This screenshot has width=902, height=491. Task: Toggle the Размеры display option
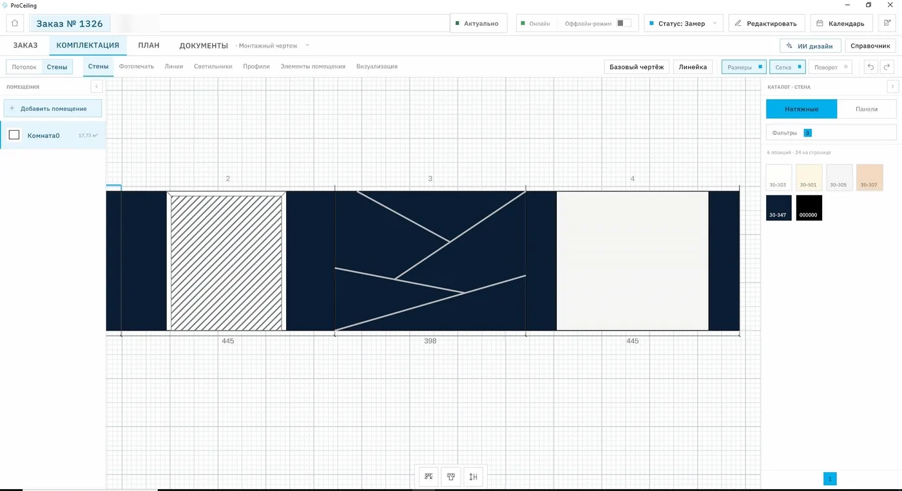(744, 67)
